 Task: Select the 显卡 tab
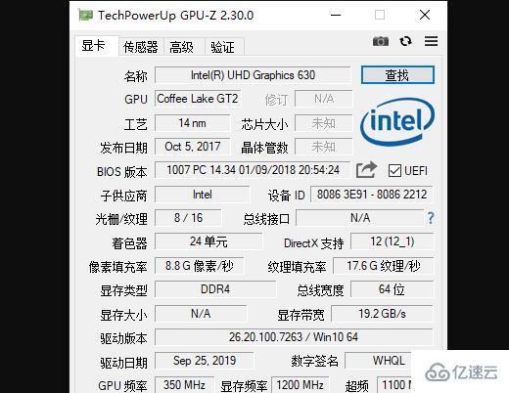click(93, 46)
